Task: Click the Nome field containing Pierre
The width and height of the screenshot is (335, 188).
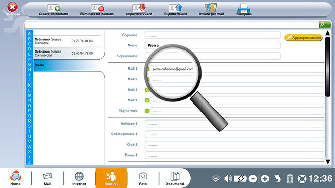Action: [x=212, y=45]
